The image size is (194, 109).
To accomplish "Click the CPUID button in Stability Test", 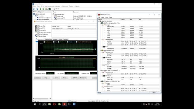I will click(x=75, y=78).
